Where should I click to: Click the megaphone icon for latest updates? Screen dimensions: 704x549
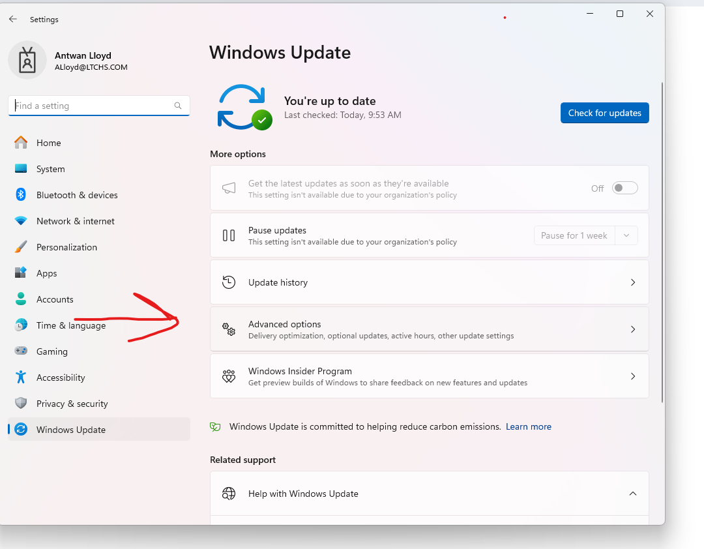pos(229,188)
